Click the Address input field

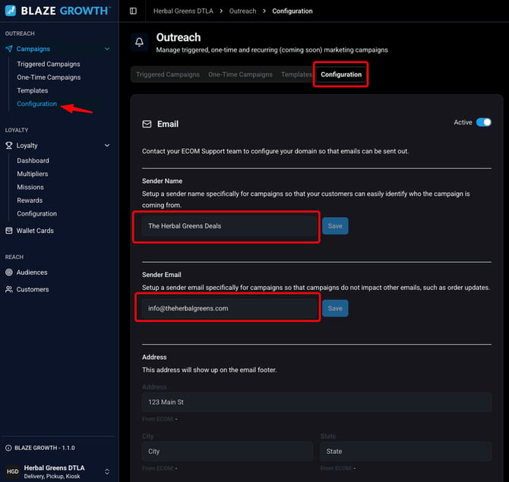click(317, 402)
